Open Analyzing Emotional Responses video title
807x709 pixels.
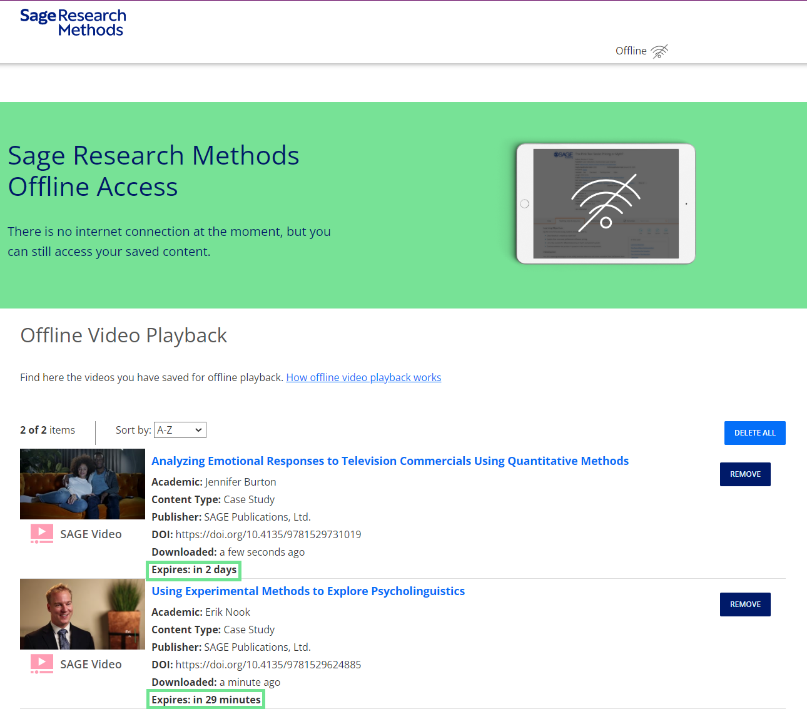(390, 461)
